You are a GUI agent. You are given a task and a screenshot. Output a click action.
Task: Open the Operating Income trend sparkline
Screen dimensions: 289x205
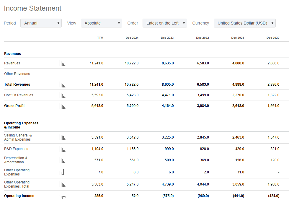[63, 196]
